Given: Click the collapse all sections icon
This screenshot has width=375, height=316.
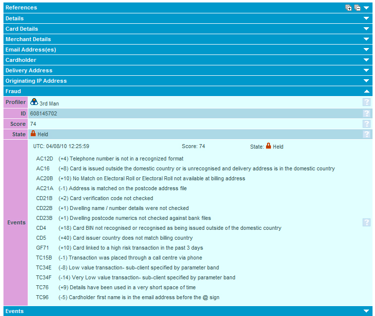Looking at the screenshot, I should [x=357, y=8].
